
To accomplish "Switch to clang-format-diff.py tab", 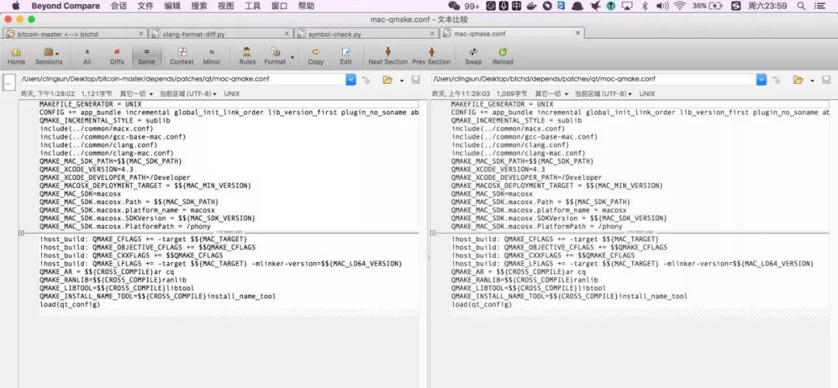I will [220, 33].
